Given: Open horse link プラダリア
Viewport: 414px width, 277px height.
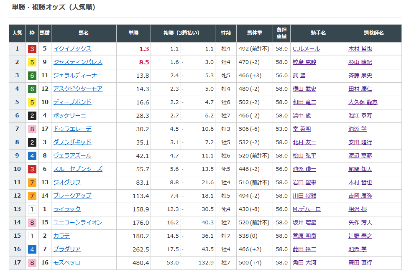Looking at the screenshot, I should 67,249.
